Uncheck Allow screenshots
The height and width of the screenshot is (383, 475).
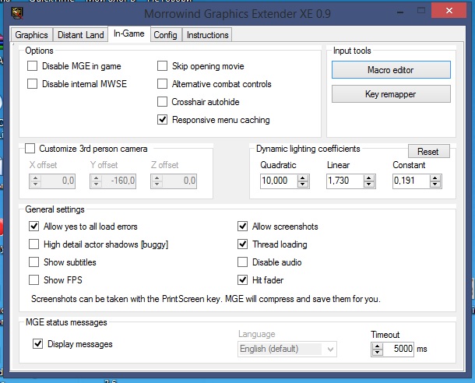[x=243, y=227]
